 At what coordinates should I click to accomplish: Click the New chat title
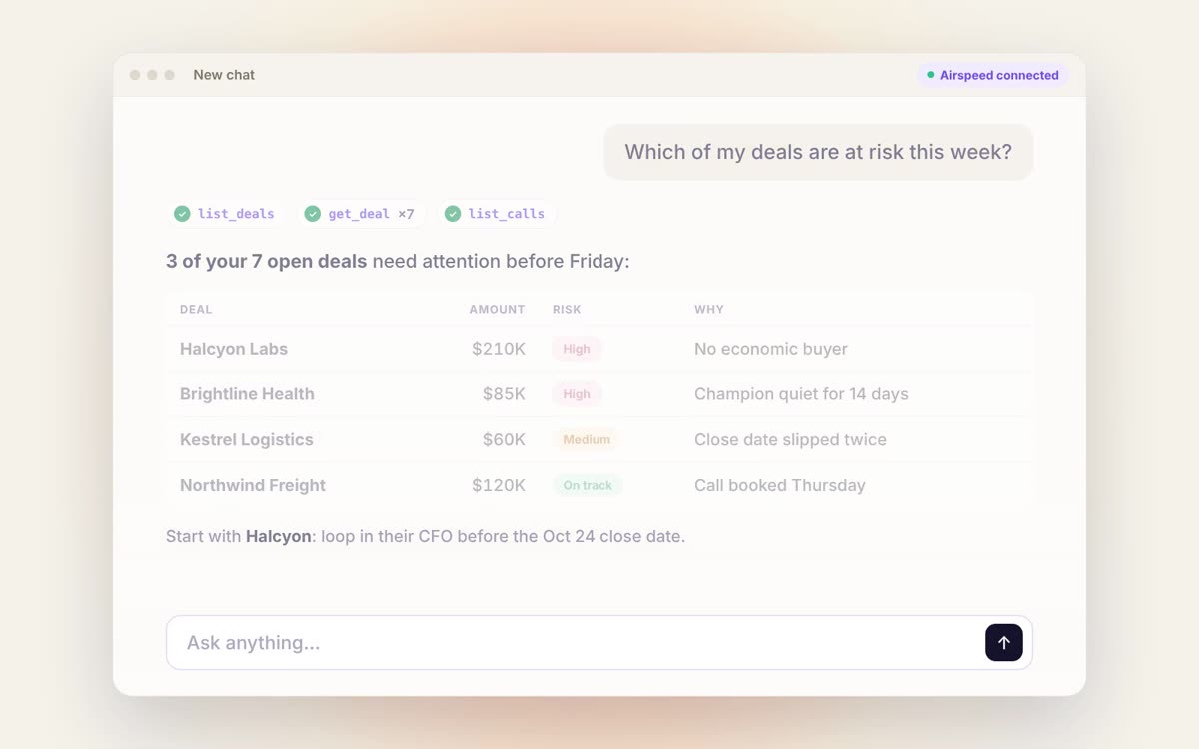tap(224, 75)
